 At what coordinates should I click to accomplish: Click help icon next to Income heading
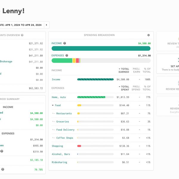pos(65,43)
